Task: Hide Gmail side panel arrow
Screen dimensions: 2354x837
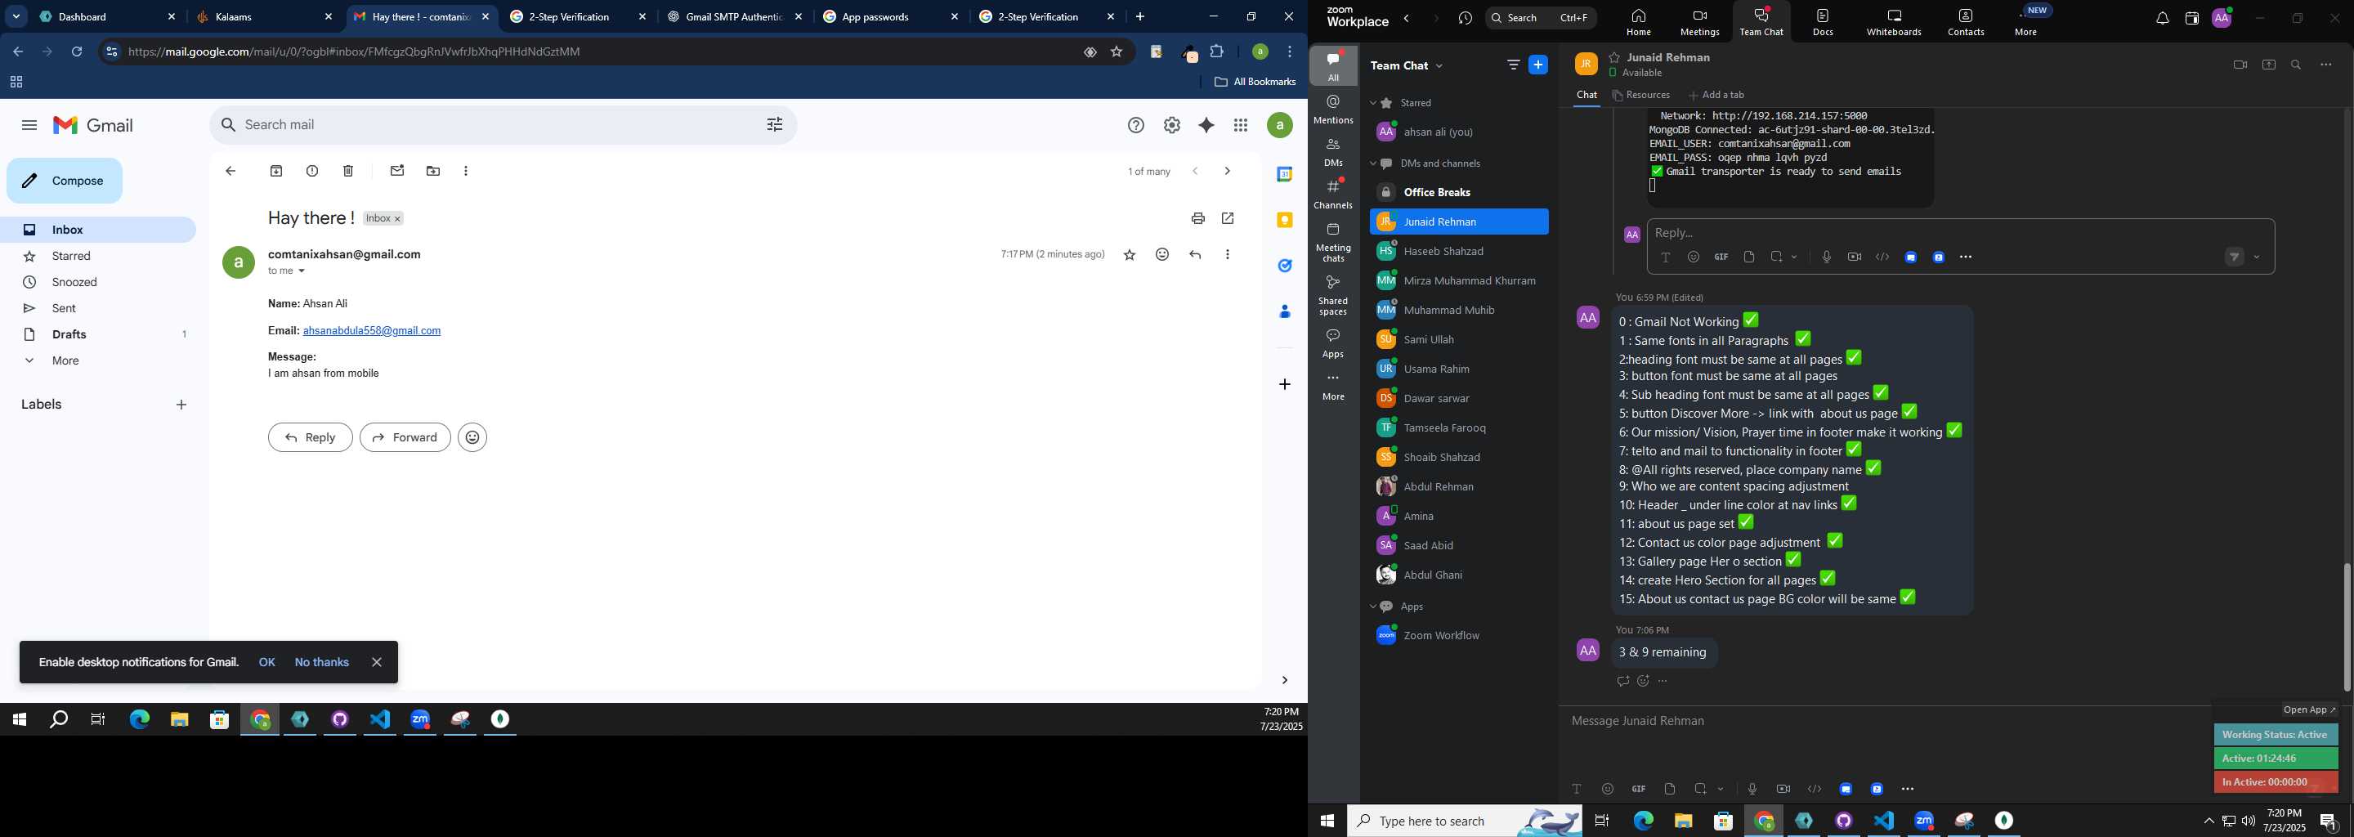Action: [x=1285, y=681]
